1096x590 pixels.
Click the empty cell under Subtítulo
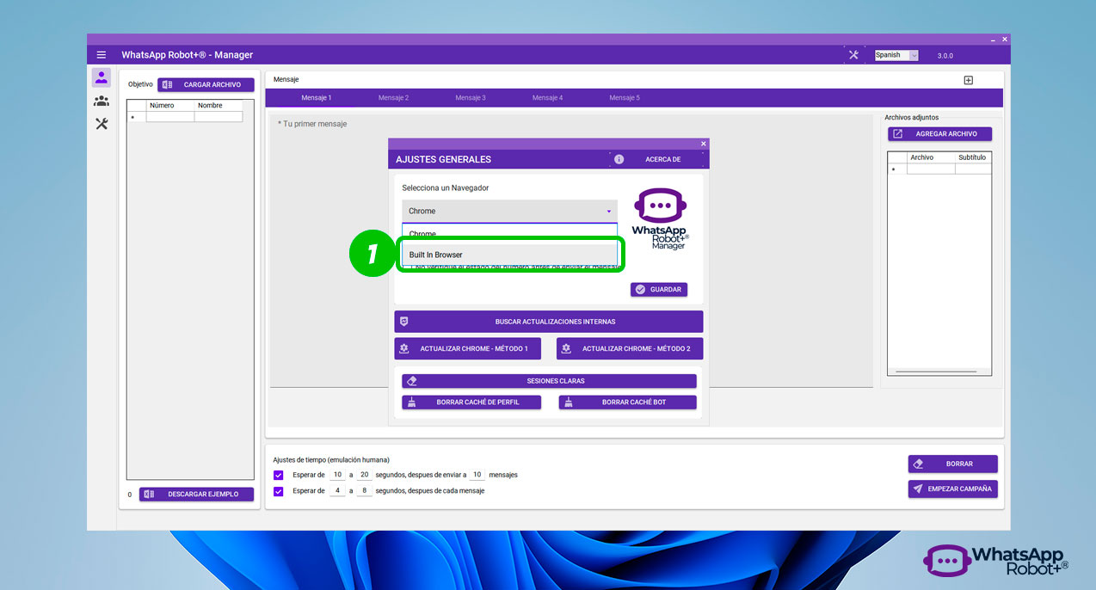click(x=973, y=169)
